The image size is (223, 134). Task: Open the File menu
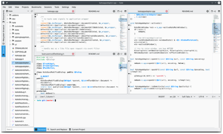click(x=4, y=7)
